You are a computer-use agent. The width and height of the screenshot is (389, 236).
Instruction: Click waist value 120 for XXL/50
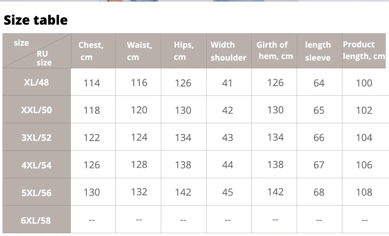pos(139,110)
